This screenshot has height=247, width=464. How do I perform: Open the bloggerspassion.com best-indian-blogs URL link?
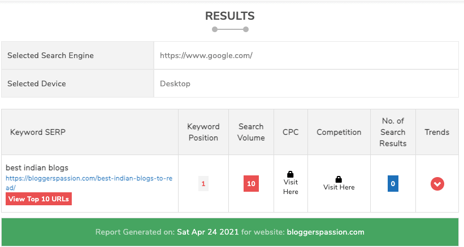point(89,183)
